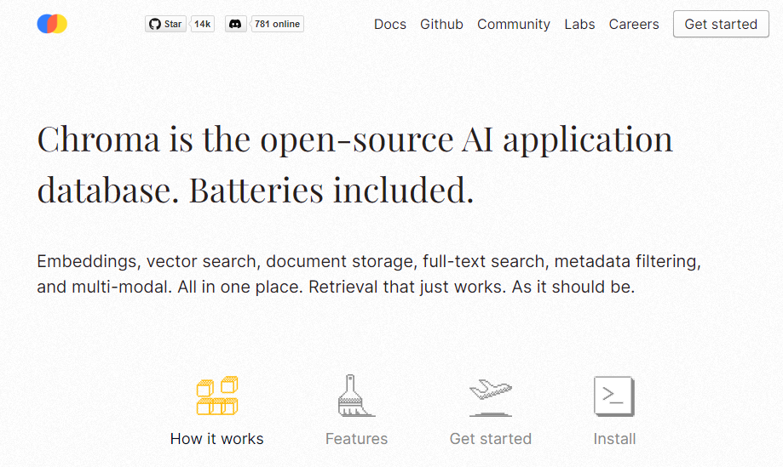Open the Docs menu link
This screenshot has width=783, height=467.
[x=390, y=24]
